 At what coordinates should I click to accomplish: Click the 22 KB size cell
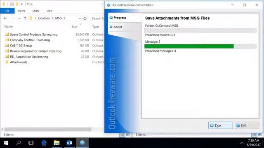(85, 57)
